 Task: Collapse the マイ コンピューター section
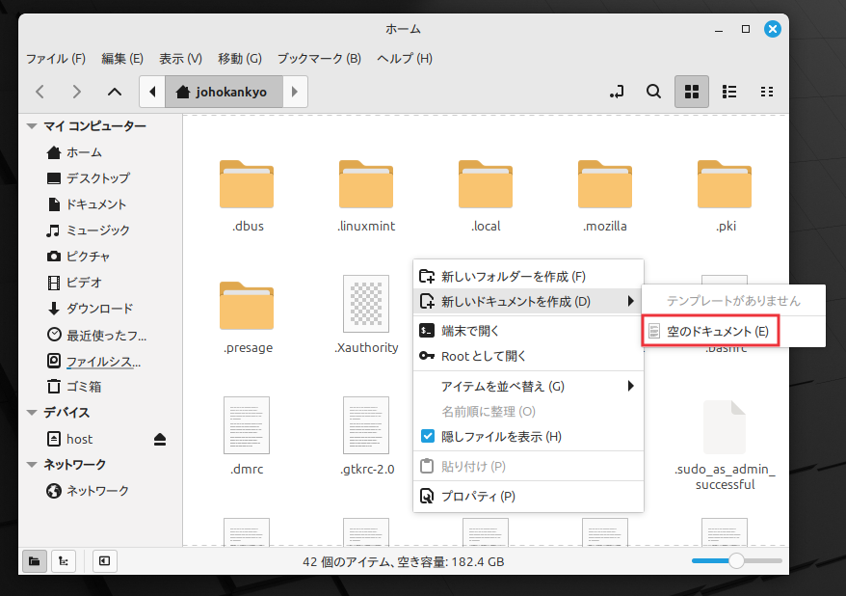coord(32,126)
